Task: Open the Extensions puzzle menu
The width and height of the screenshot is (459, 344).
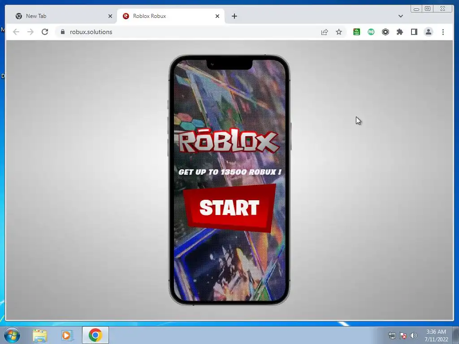Action: 399,32
